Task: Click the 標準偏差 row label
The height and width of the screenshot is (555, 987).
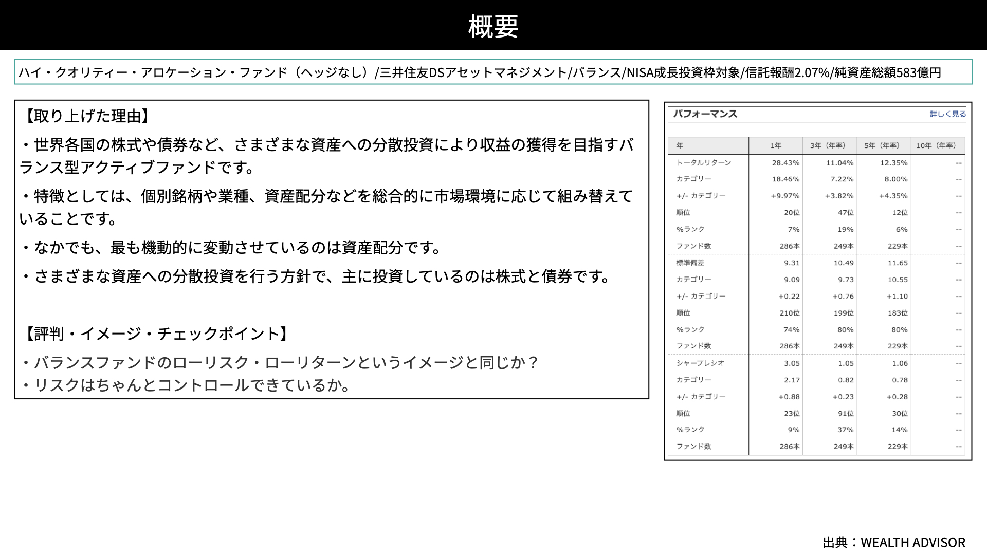Action: tap(690, 263)
